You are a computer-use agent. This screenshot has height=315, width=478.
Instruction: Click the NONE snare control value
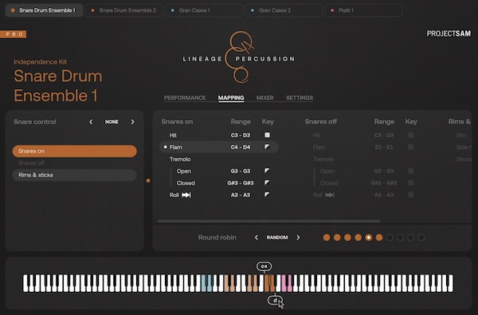112,122
